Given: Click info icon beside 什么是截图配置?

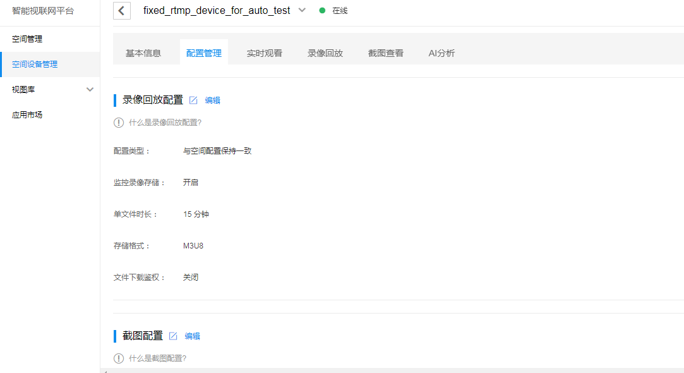Looking at the screenshot, I should click(x=119, y=358).
